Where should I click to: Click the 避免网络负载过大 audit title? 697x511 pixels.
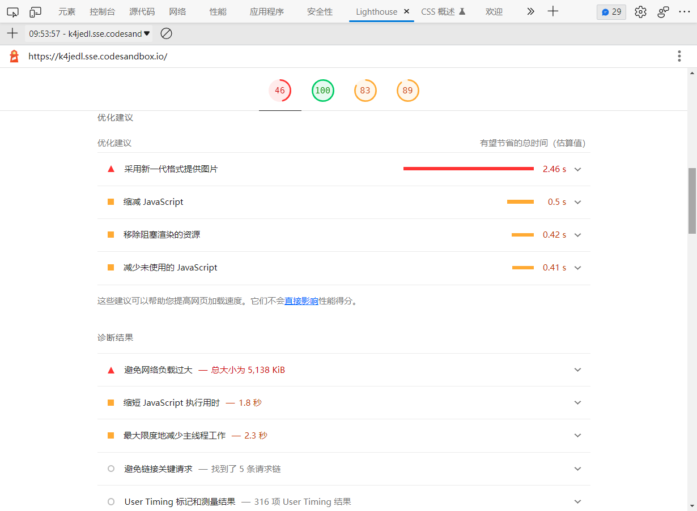click(x=159, y=370)
